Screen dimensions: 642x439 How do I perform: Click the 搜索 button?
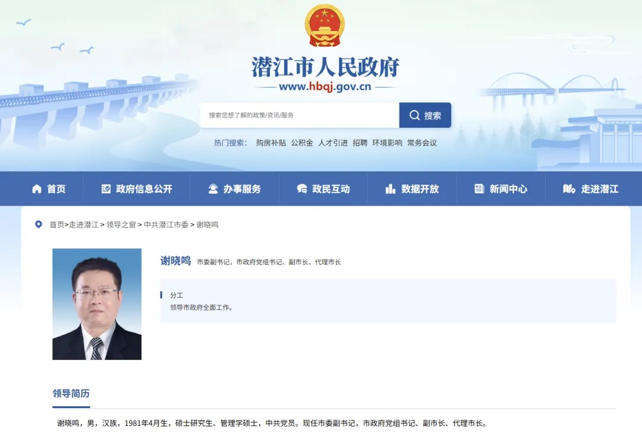425,115
